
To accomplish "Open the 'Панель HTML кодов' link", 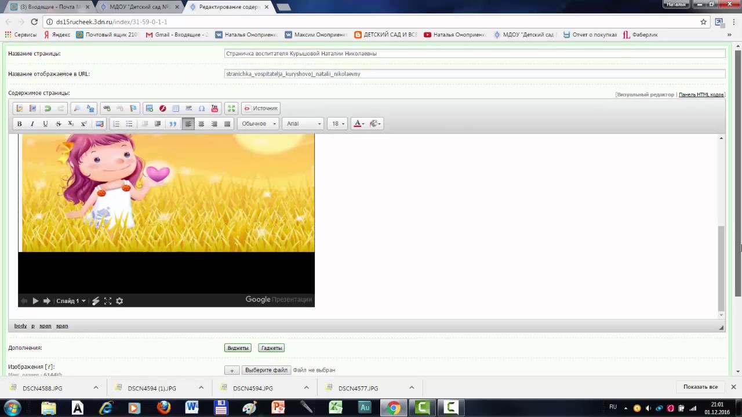I will pyautogui.click(x=701, y=94).
